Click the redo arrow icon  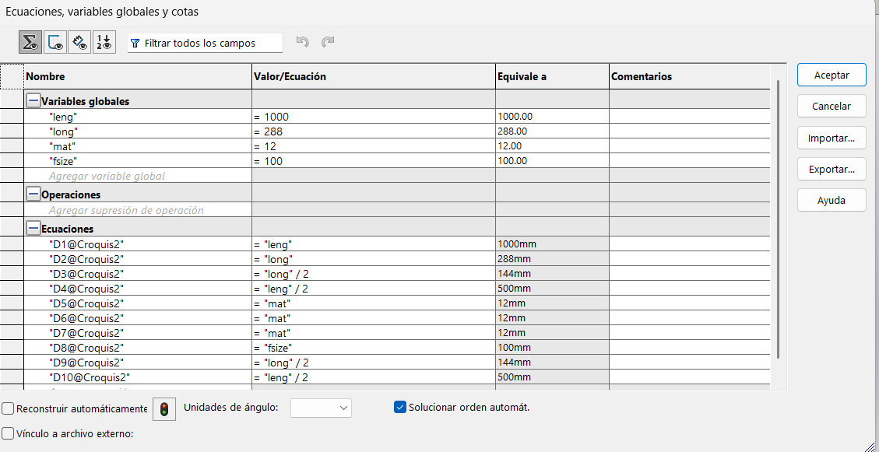tap(328, 42)
